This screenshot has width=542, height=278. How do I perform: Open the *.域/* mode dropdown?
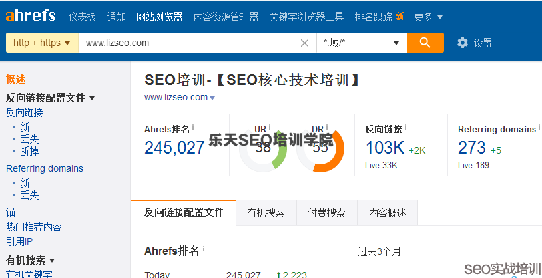click(x=362, y=43)
